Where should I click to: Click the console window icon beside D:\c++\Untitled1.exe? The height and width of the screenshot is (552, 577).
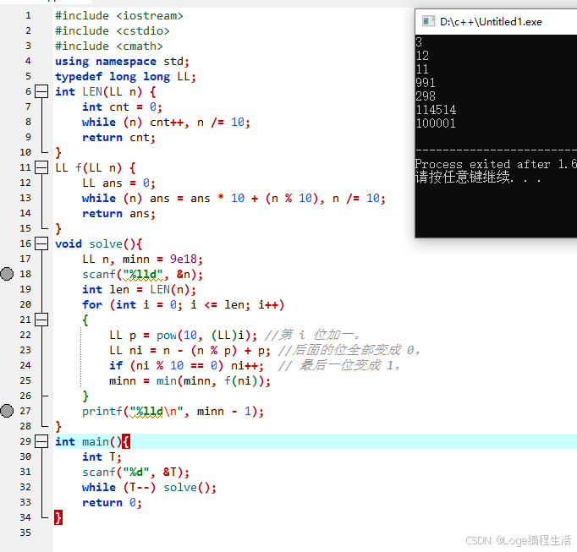(x=428, y=21)
